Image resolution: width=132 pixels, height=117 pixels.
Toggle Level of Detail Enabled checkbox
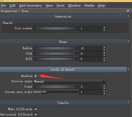[36, 76]
